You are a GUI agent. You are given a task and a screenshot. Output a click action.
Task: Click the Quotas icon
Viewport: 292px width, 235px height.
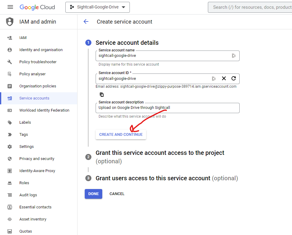pos(10,231)
